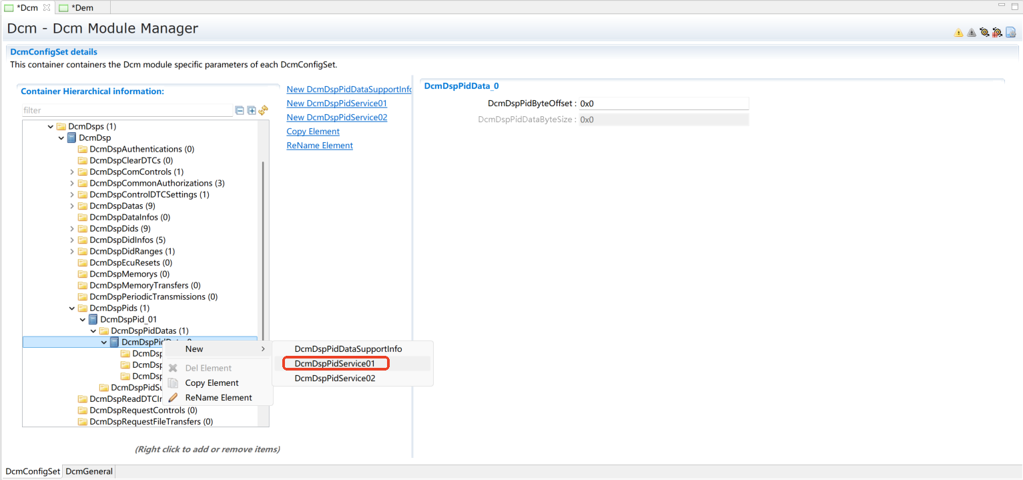Collapse all tree nodes with minus icon
This screenshot has height=480, width=1023.
[x=240, y=110]
